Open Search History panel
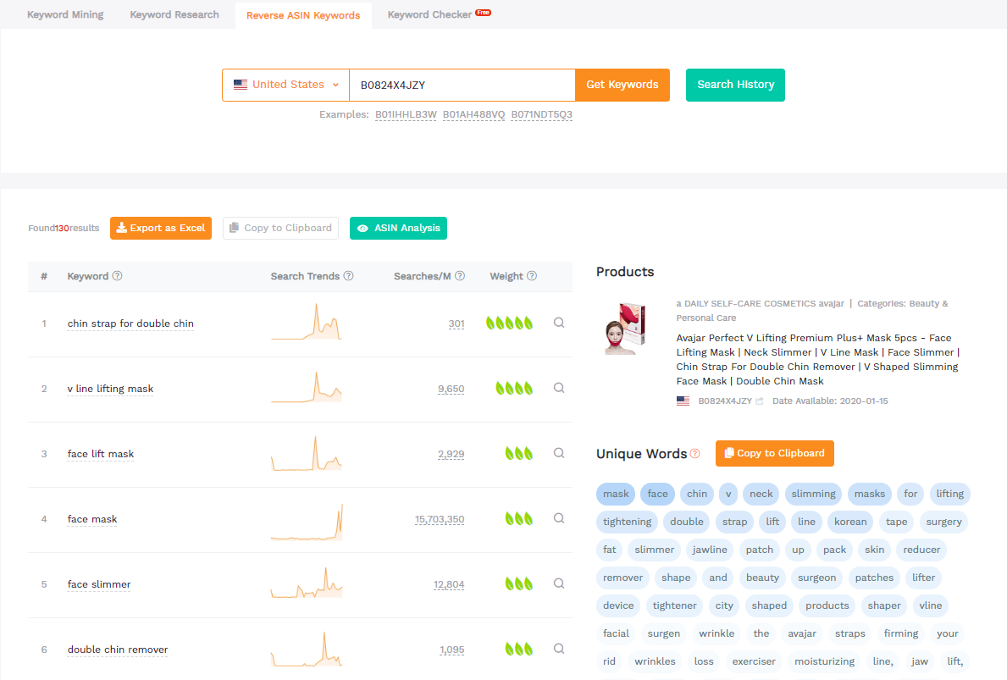Screen dimensions: 1007x680 pos(735,85)
